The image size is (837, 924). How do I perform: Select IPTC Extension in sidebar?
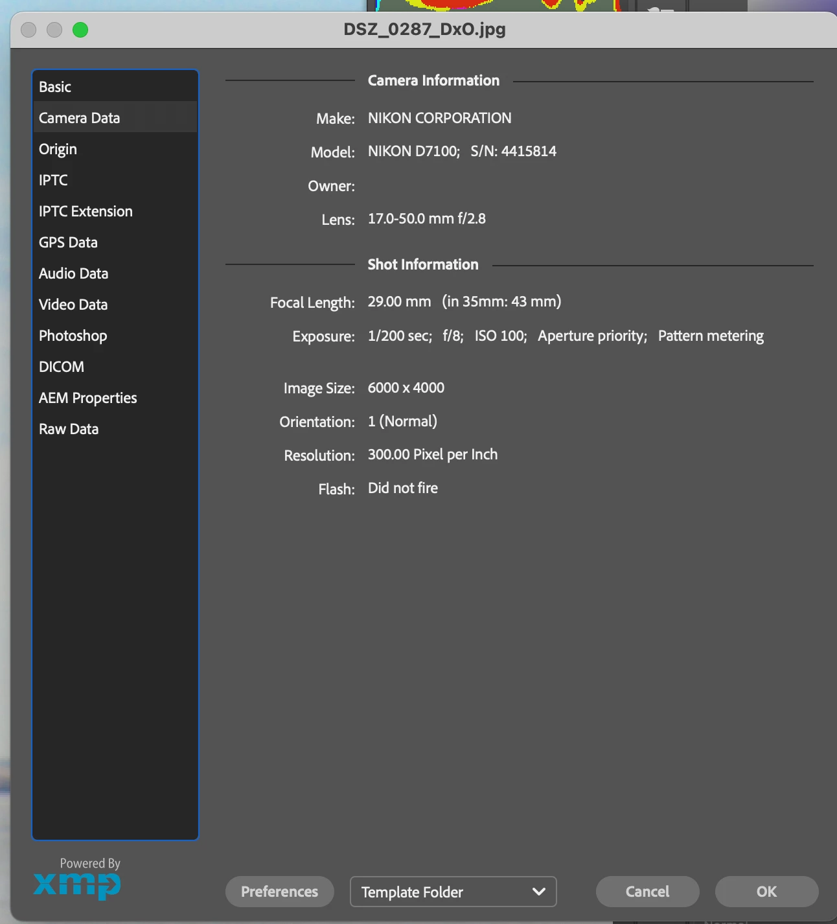pyautogui.click(x=115, y=211)
